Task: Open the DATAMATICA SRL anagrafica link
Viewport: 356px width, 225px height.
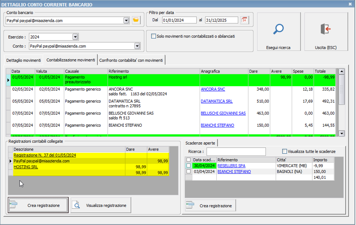Action: click(x=217, y=101)
